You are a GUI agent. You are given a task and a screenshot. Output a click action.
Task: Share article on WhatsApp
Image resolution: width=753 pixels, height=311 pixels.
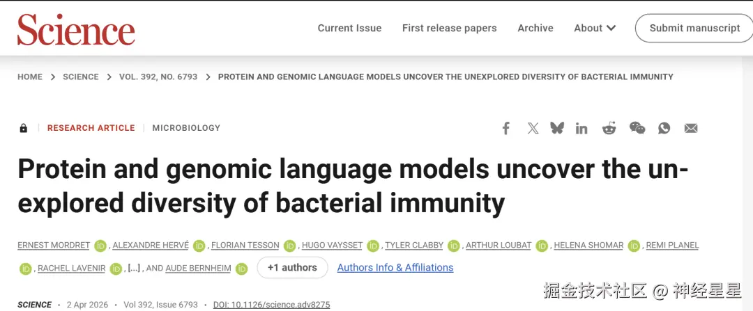[664, 128]
